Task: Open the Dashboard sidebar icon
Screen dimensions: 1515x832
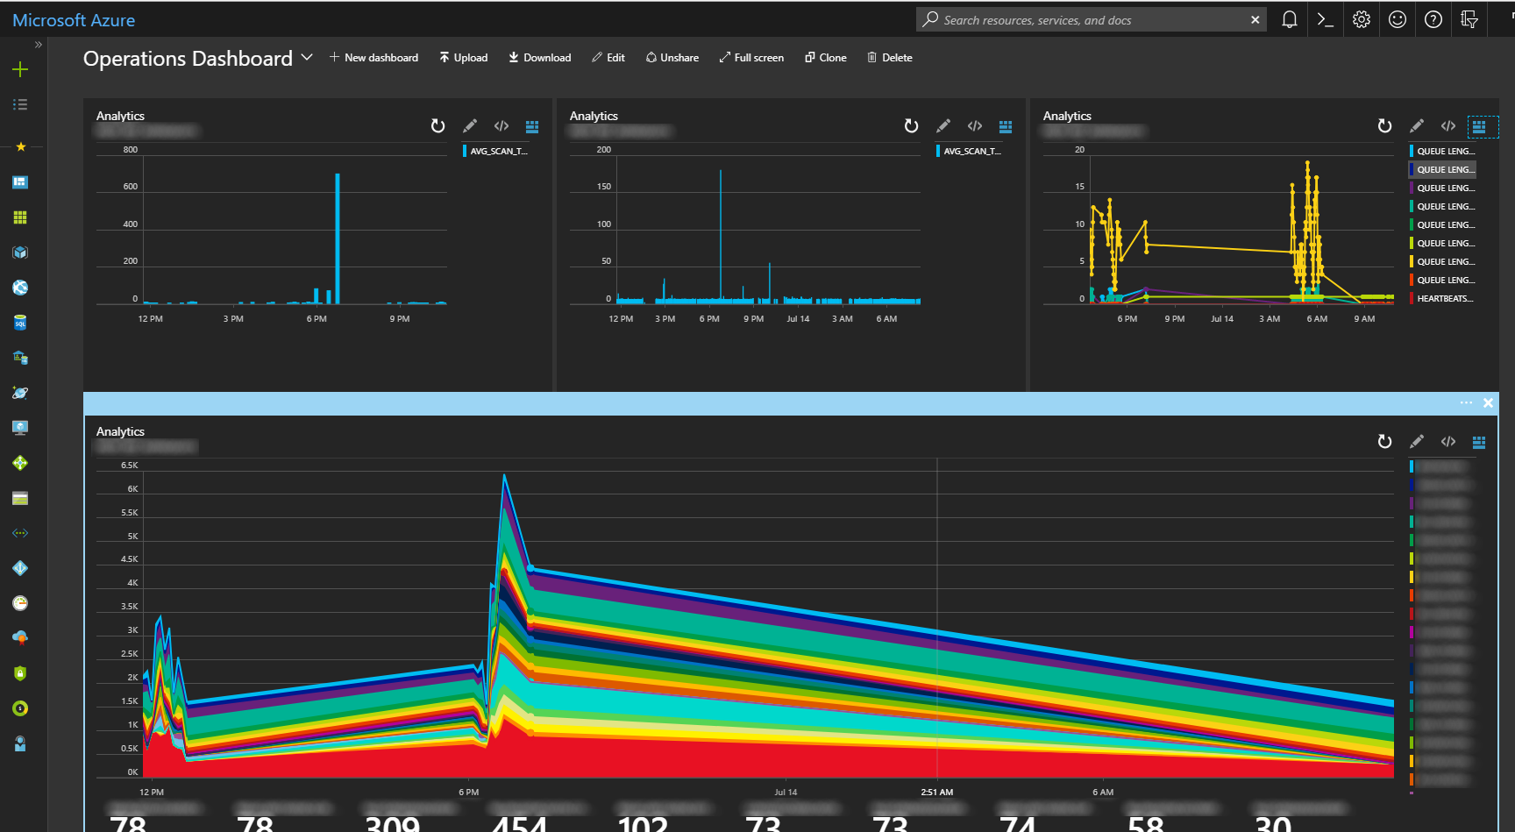Action: pyautogui.click(x=20, y=182)
